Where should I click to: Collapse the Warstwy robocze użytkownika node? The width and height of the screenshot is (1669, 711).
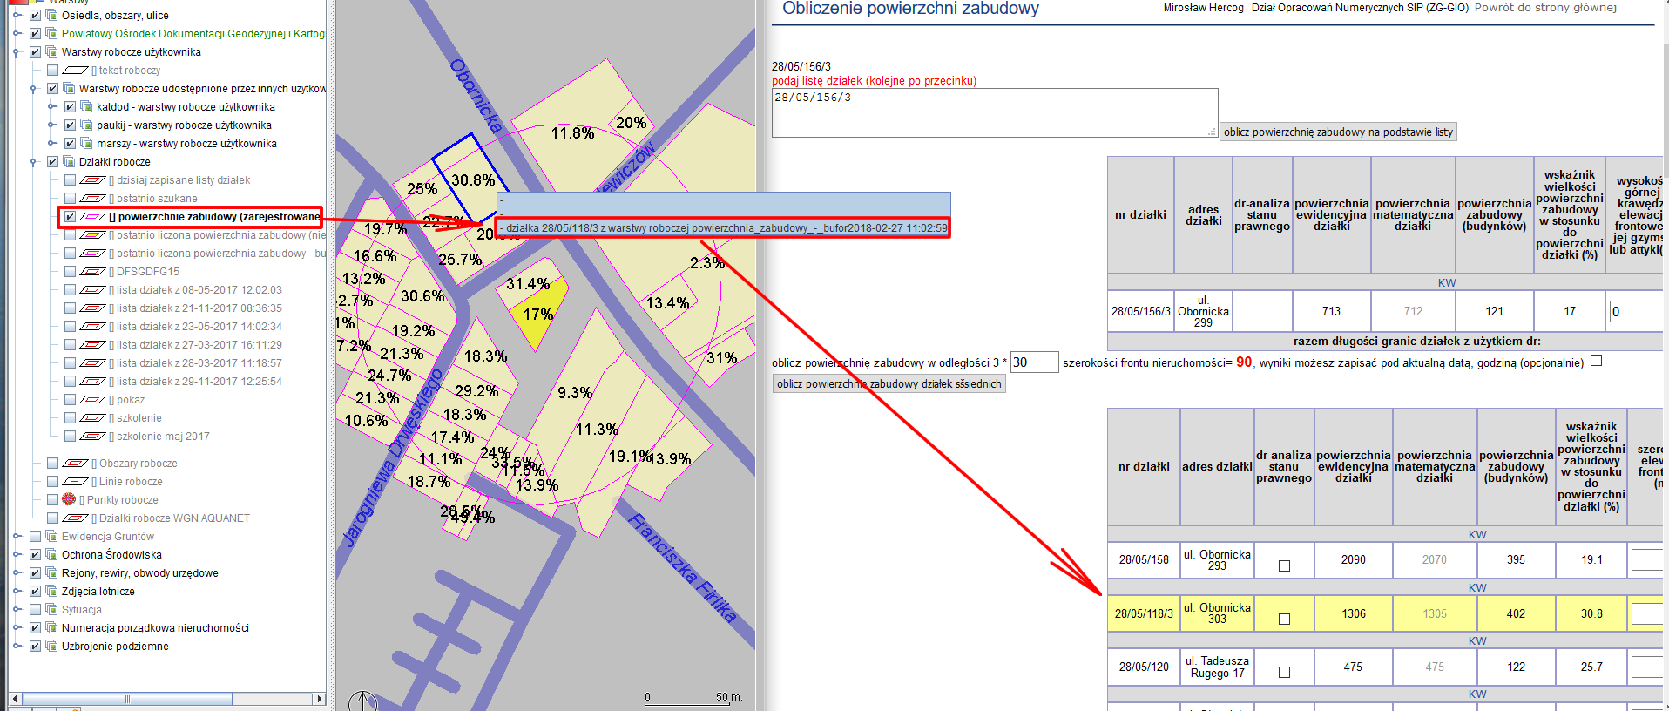(17, 52)
